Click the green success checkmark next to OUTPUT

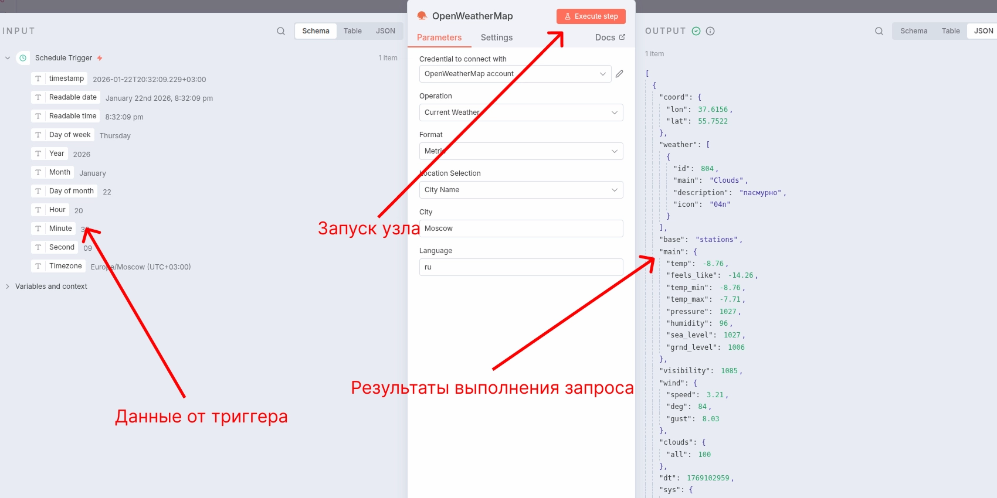(x=696, y=31)
